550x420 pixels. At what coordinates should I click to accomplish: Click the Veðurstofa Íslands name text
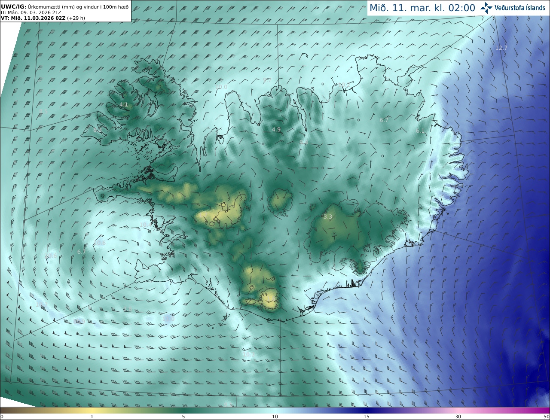[x=520, y=8]
